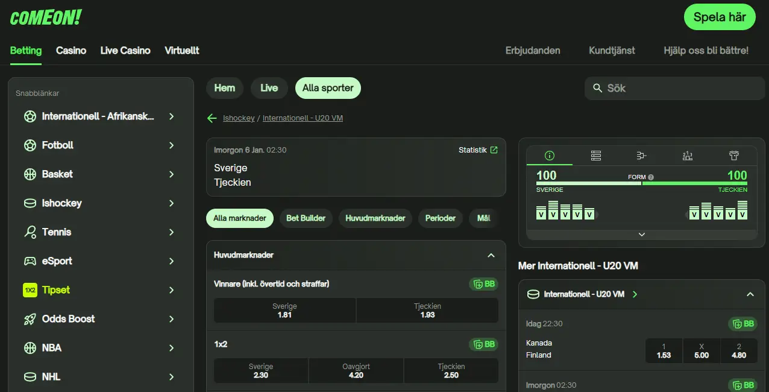This screenshot has width=769, height=392.
Task: Open the match info tab icon
Action: point(549,156)
